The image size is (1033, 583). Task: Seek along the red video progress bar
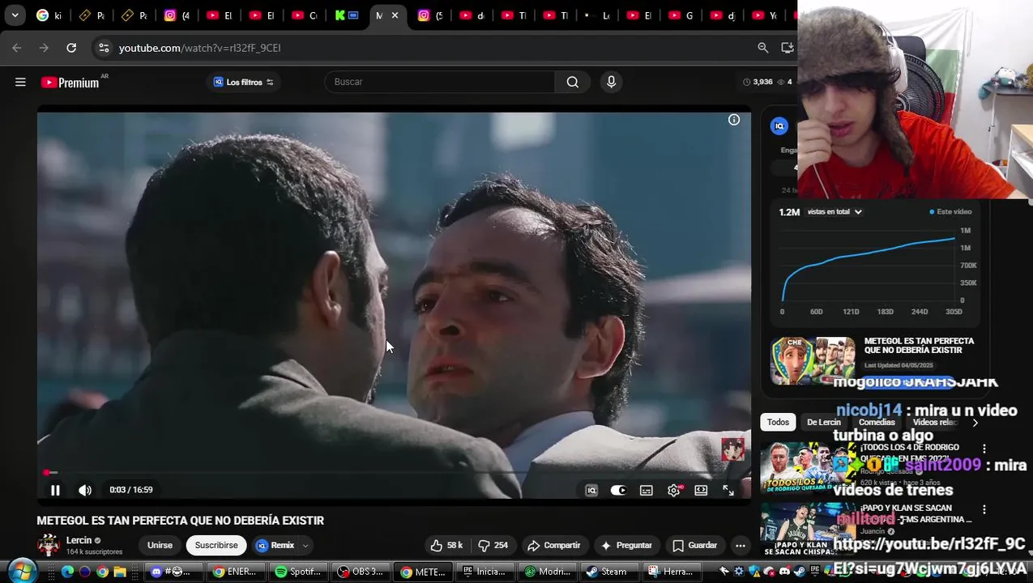tap(394, 472)
